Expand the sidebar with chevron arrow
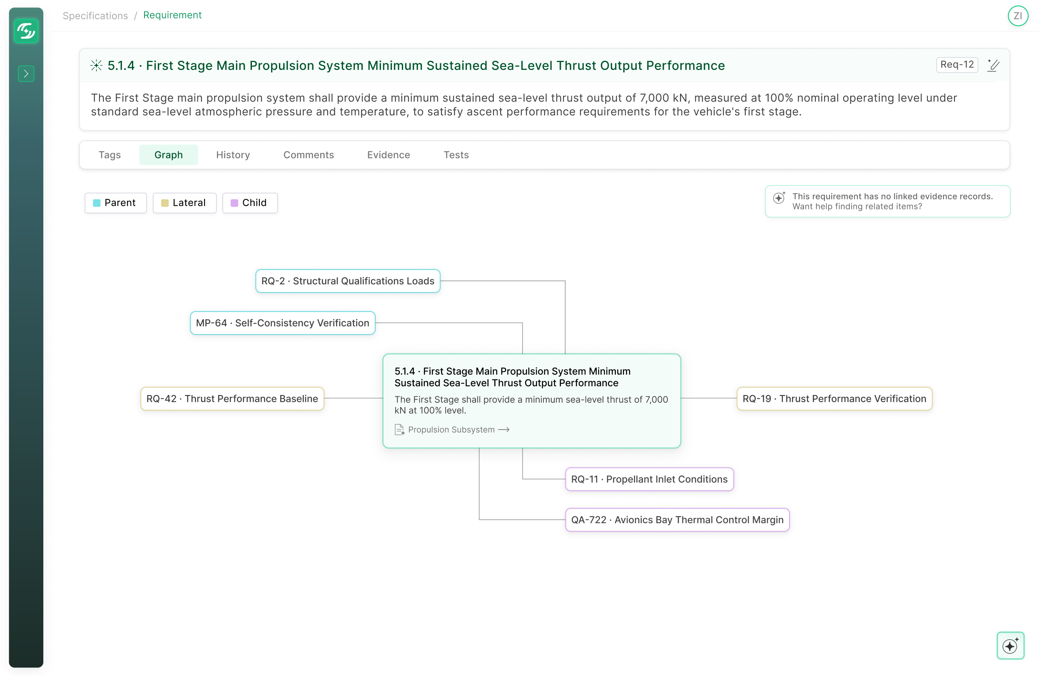 click(26, 73)
